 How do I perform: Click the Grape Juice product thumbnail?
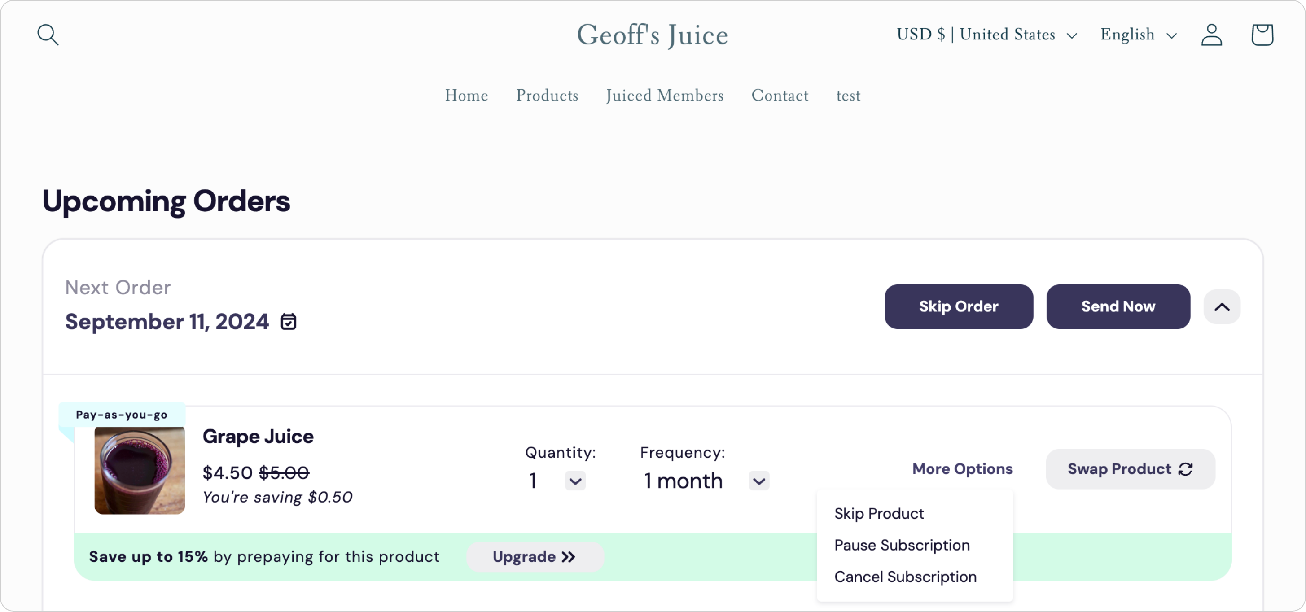click(140, 471)
